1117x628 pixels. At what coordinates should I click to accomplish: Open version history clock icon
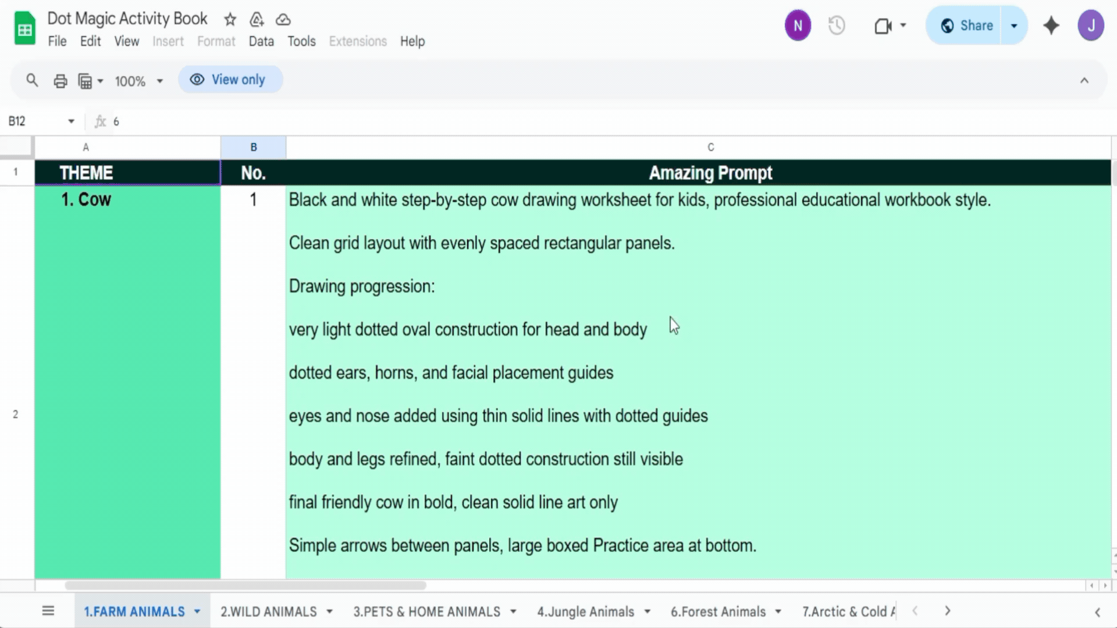click(x=837, y=26)
